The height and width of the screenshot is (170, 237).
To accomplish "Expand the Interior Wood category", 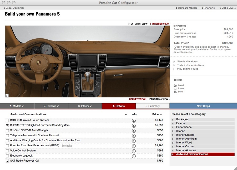I will tap(203, 143).
